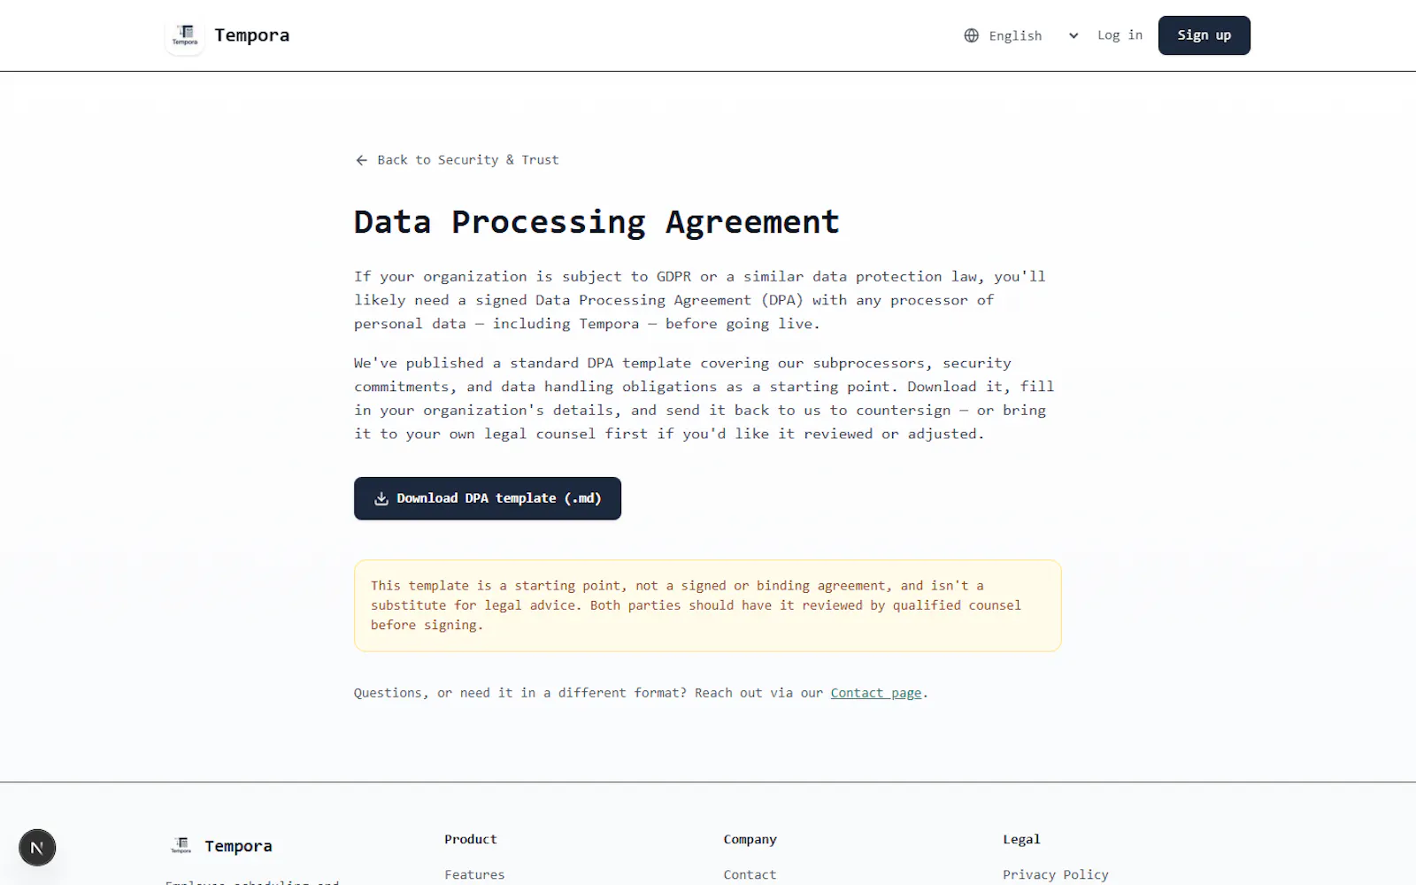Expand language chevron arrow
Viewport: 1416px width, 885px height.
pyautogui.click(x=1074, y=35)
